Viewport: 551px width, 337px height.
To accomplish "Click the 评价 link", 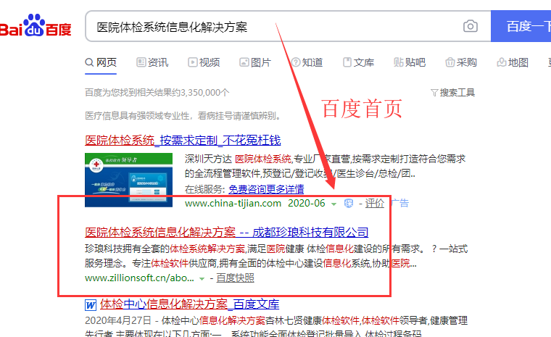I will [x=375, y=203].
